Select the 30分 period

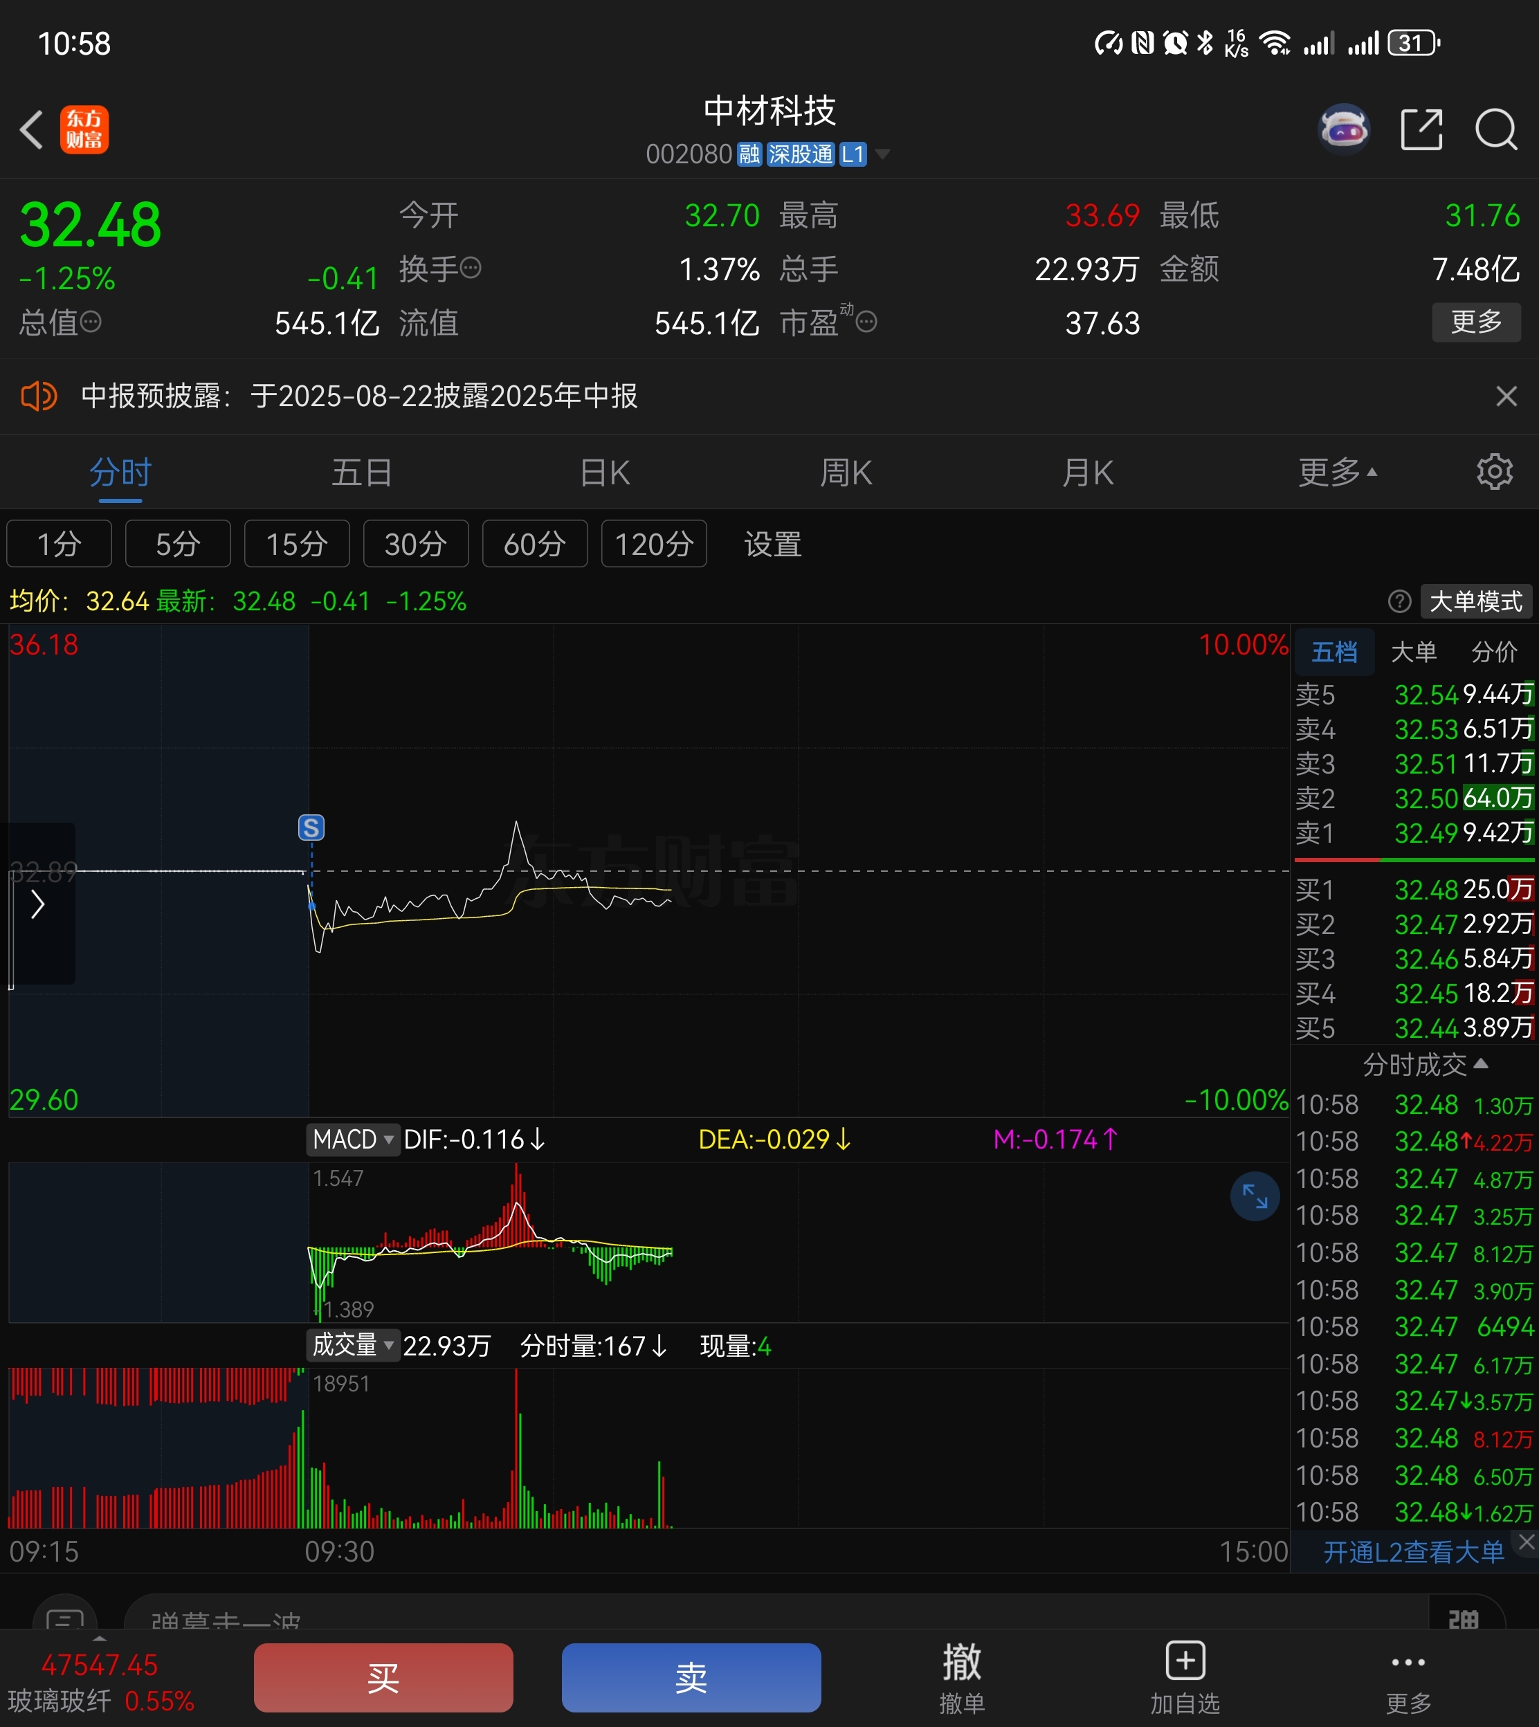pos(415,544)
